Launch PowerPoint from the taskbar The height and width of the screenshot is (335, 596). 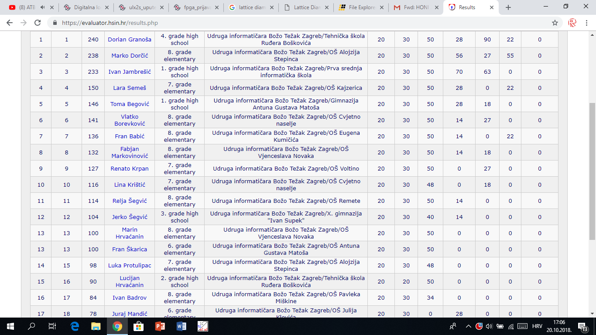pos(160,326)
